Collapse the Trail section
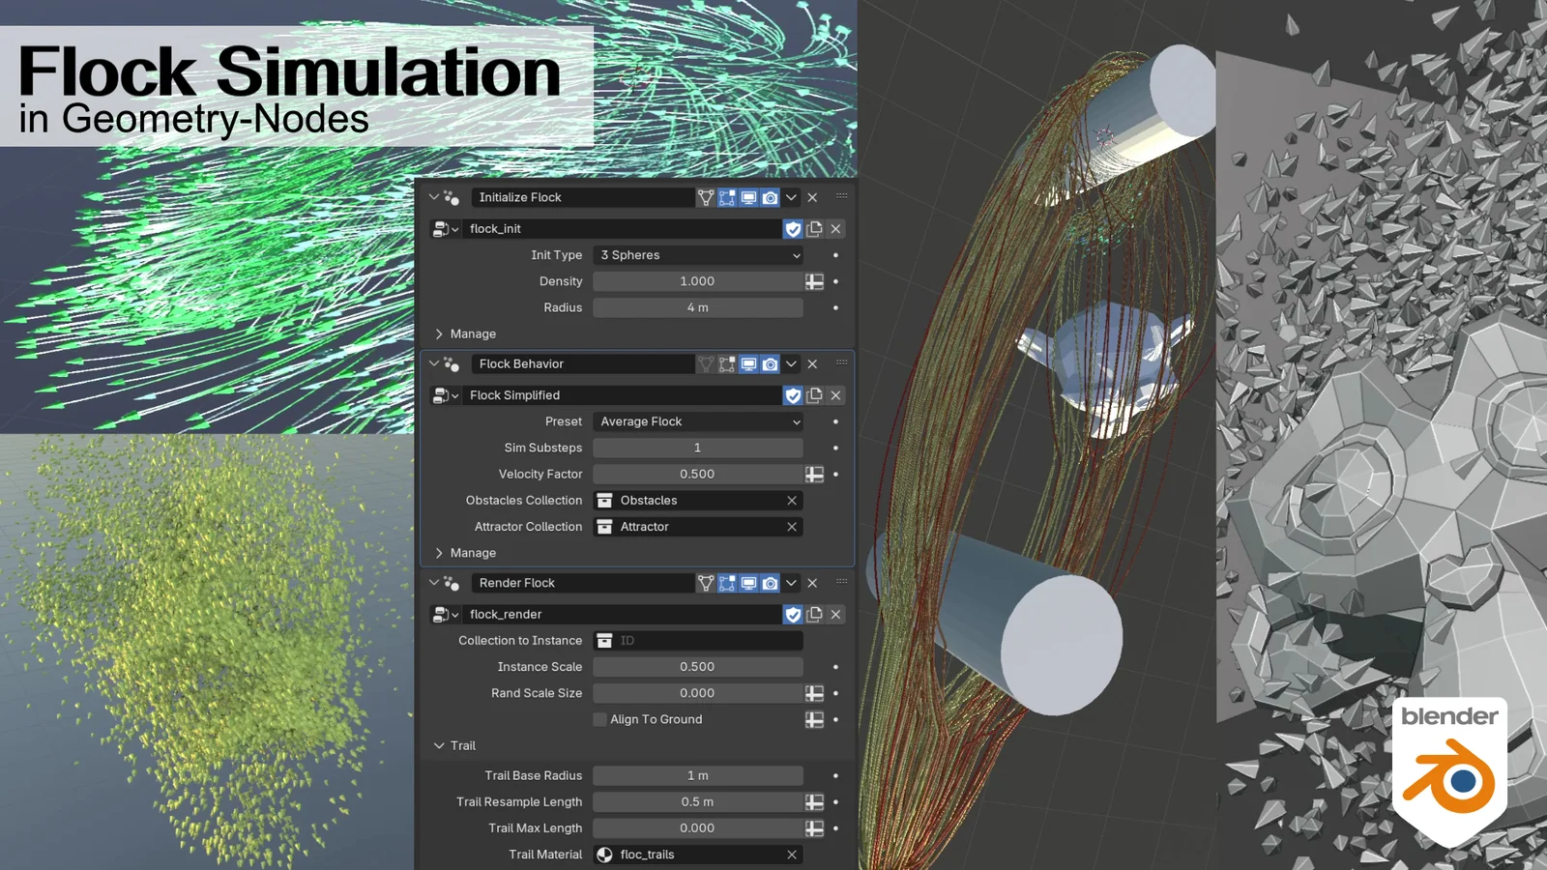Screen dimensions: 1547x870 coord(440,745)
